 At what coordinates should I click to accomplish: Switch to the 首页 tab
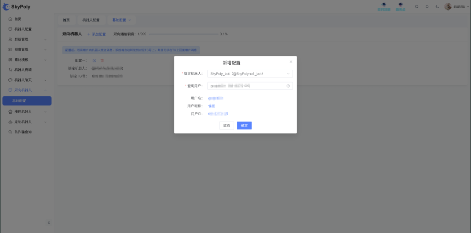pos(66,20)
